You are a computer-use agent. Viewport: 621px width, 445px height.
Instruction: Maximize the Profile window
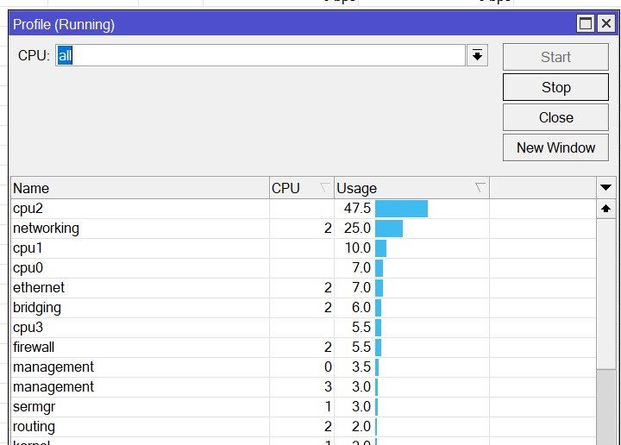pyautogui.click(x=586, y=24)
